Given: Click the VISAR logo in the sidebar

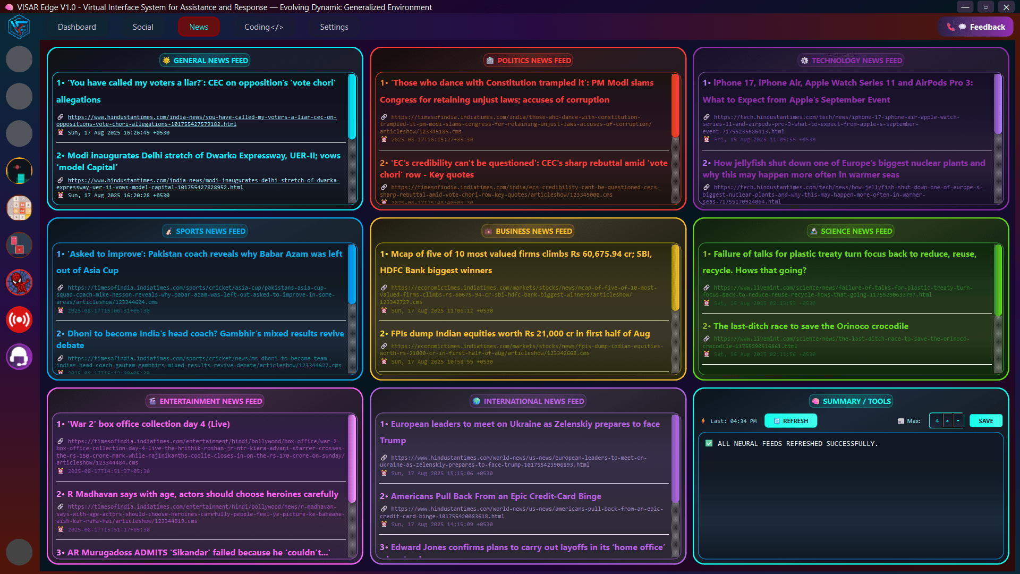Looking at the screenshot, I should [x=19, y=27].
